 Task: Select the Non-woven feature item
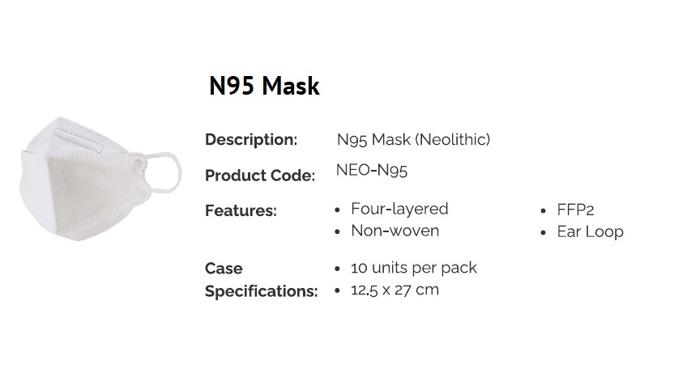click(394, 231)
